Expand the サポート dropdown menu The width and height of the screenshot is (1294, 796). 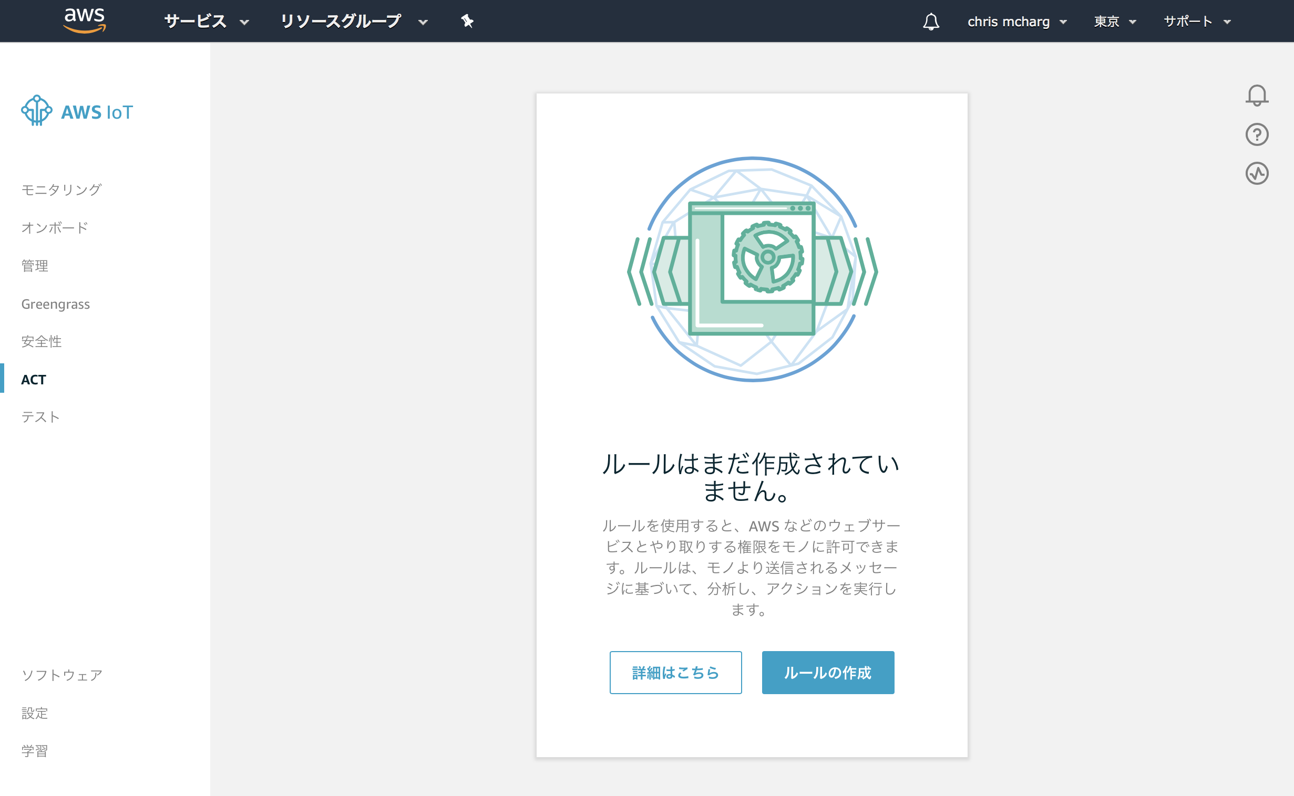[x=1197, y=22]
